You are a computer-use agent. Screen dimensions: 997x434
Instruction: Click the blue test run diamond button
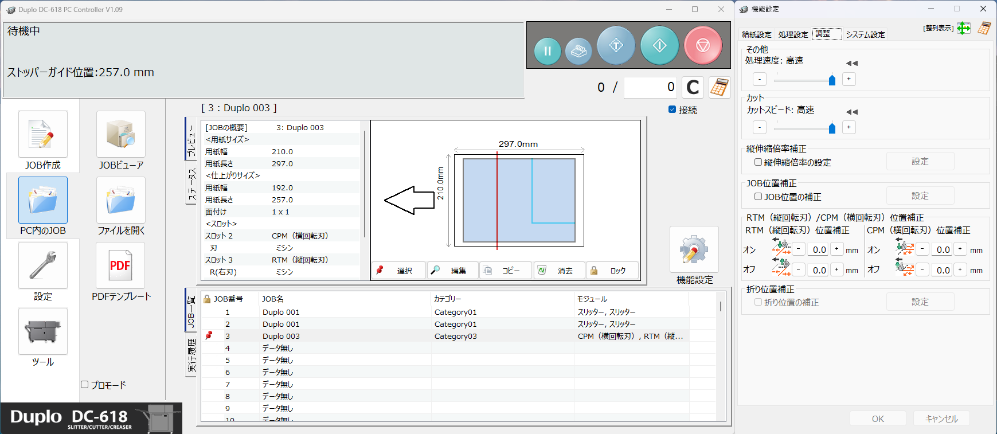pyautogui.click(x=616, y=45)
